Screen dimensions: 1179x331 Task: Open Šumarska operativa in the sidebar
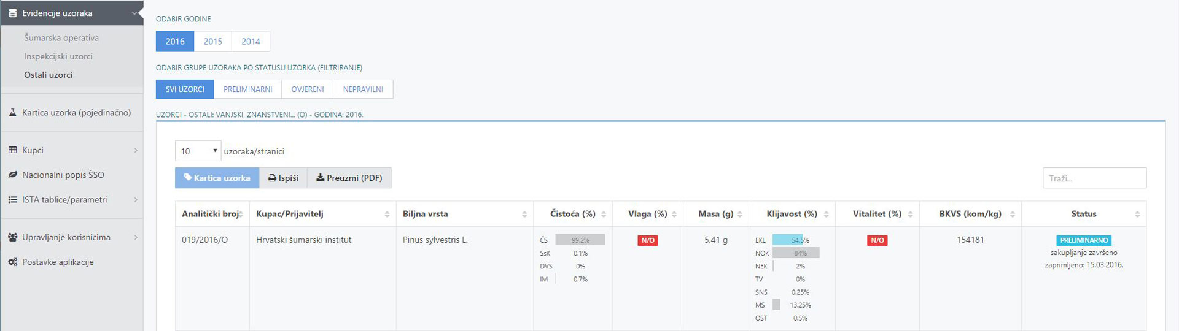[61, 38]
